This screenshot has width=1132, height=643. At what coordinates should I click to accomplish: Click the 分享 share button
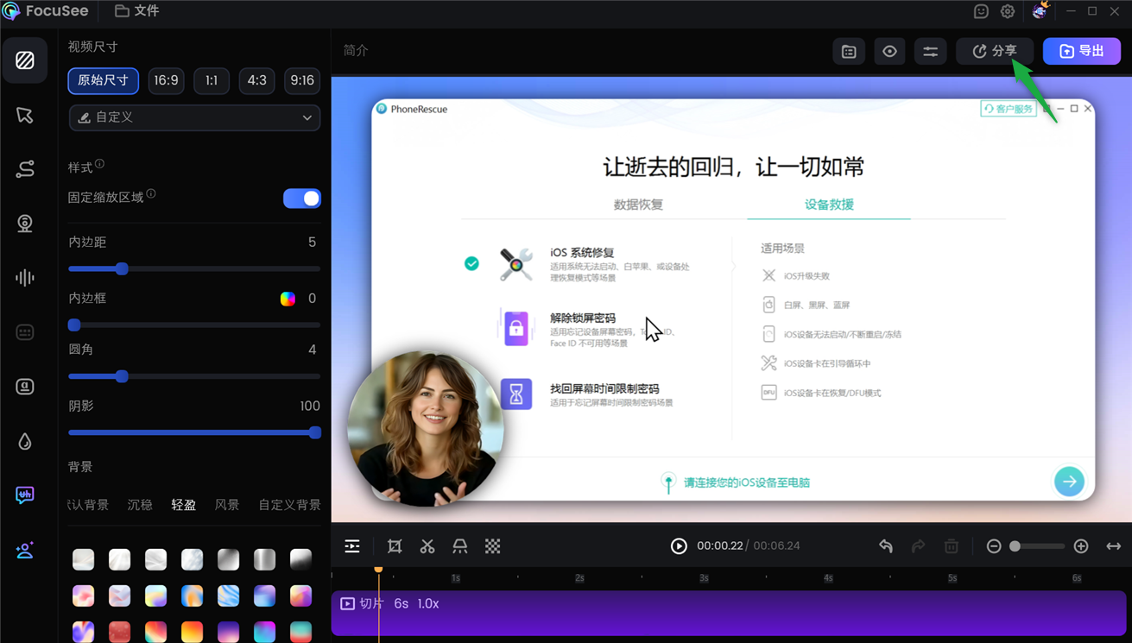click(995, 52)
